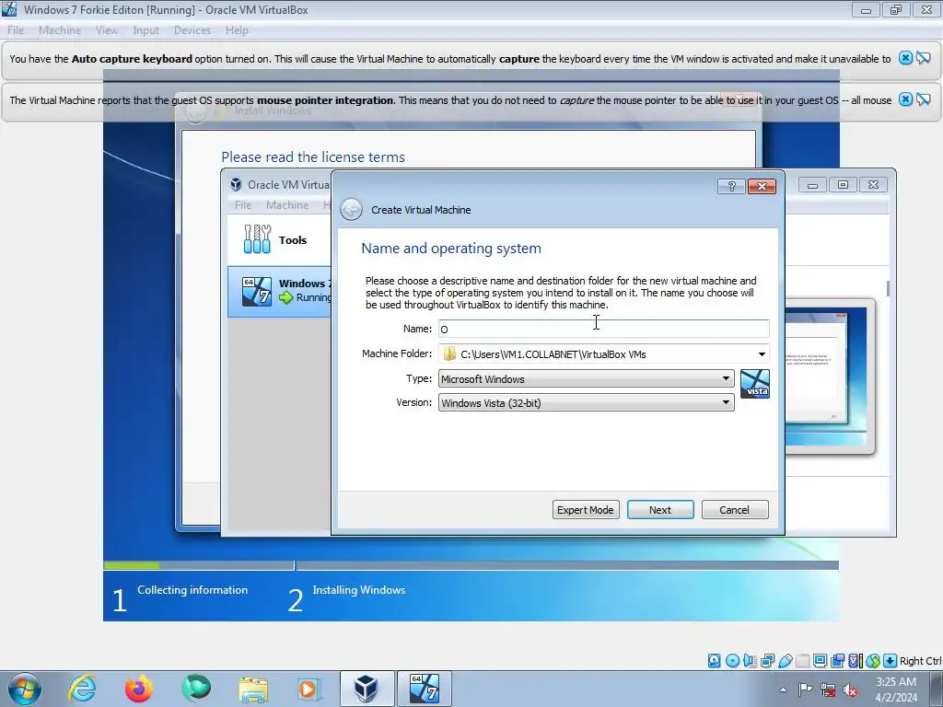Open the media player from taskbar

point(309,689)
